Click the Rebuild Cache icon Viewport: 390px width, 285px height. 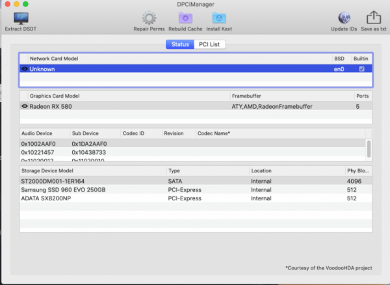point(185,18)
